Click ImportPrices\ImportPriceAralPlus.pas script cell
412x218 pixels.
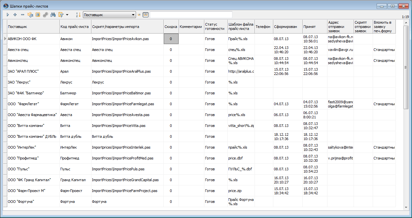tap(127, 71)
